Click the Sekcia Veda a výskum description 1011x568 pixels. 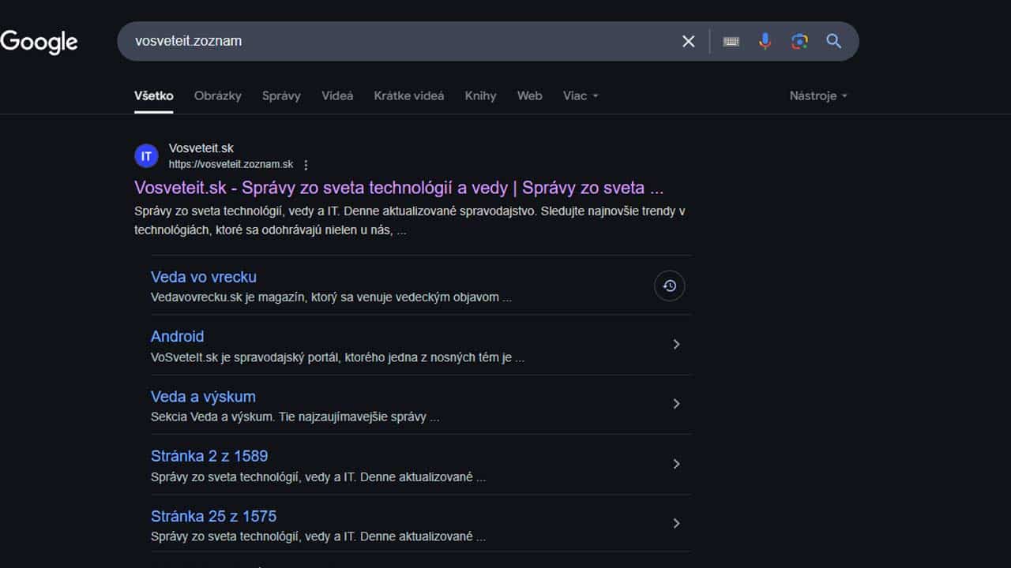295,417
